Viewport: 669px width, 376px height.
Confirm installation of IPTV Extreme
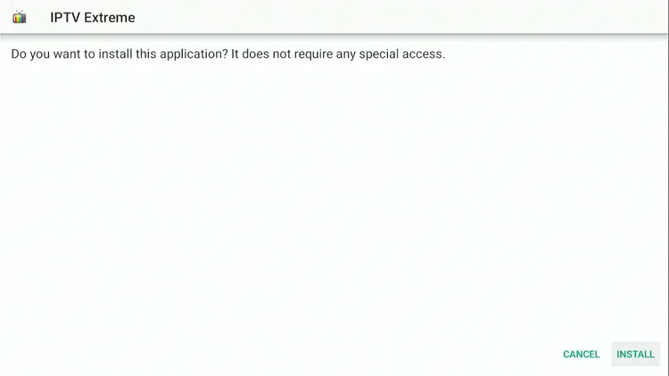click(635, 354)
